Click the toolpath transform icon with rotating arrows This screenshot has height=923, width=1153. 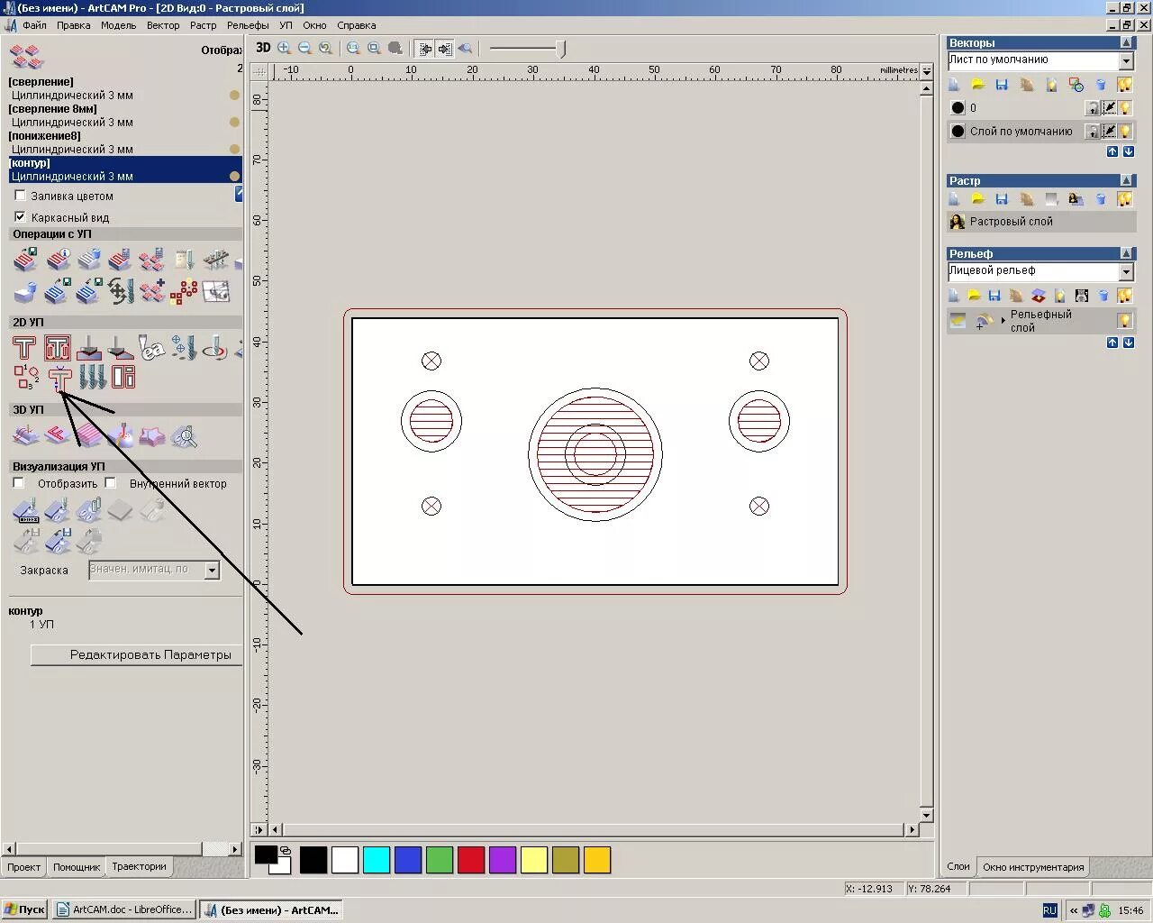[121, 291]
